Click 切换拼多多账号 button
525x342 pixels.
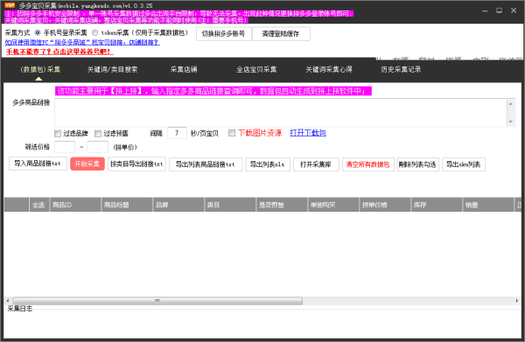(224, 34)
